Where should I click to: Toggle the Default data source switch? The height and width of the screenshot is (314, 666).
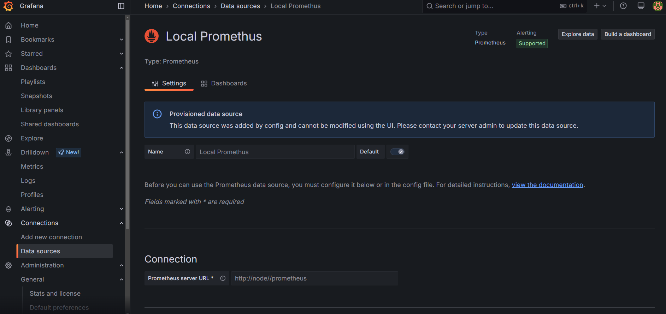coord(397,152)
